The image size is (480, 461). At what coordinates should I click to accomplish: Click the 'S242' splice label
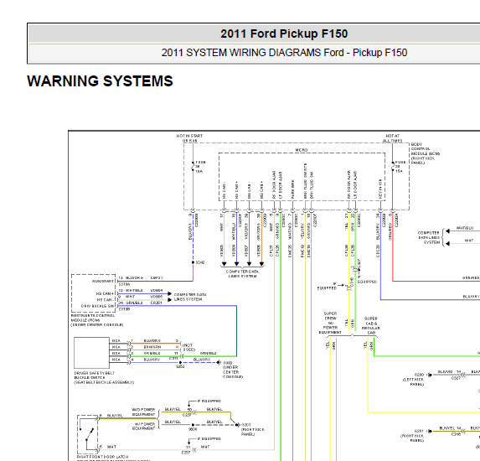[200, 262]
